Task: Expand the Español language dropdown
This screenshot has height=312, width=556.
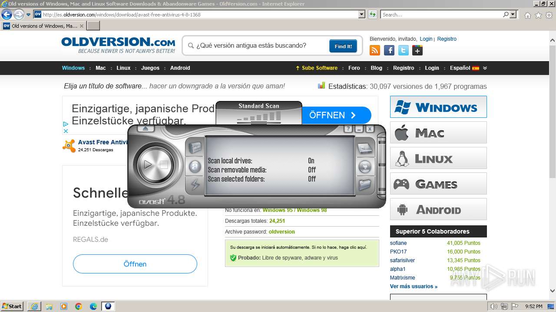Action: pyautogui.click(x=468, y=68)
